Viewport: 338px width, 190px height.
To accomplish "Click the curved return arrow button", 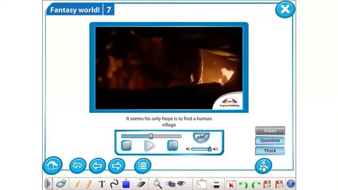I will coord(78,166).
